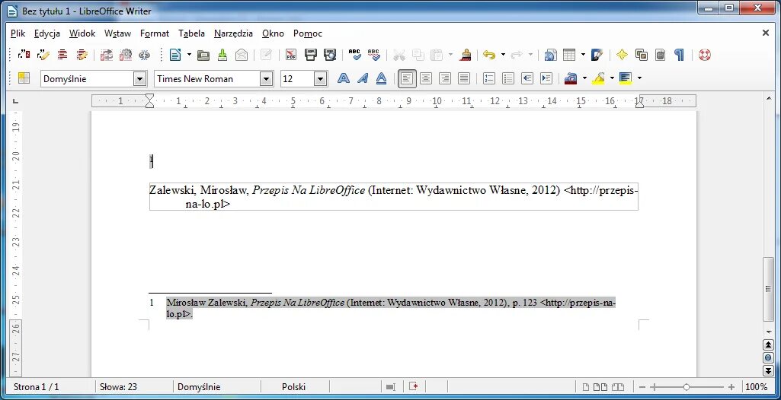This screenshot has width=781, height=400.
Task: Click the Zotero refresh icon
Action: [x=107, y=55]
